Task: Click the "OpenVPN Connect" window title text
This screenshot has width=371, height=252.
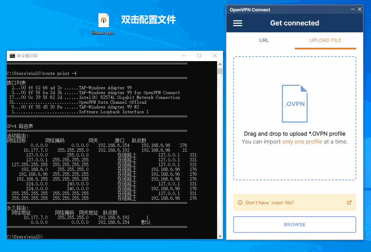Action: click(250, 10)
